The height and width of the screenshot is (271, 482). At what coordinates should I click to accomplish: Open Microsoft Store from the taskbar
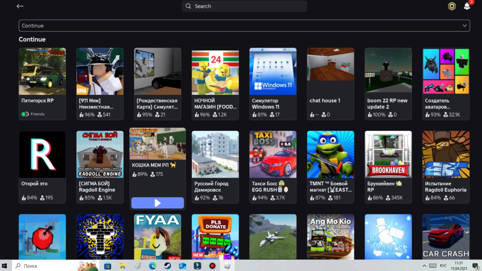tap(108, 266)
